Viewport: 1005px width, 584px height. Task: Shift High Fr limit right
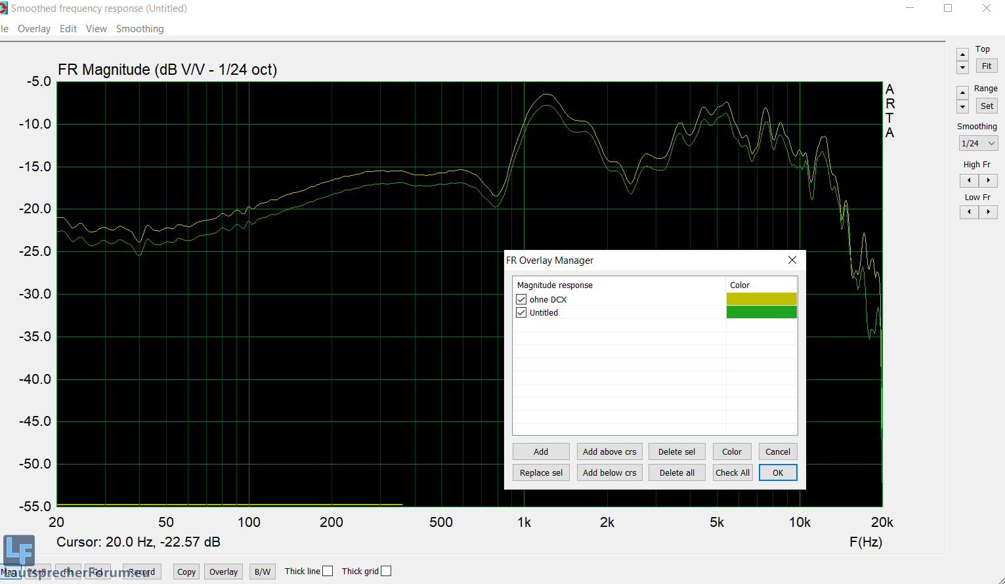(x=988, y=180)
